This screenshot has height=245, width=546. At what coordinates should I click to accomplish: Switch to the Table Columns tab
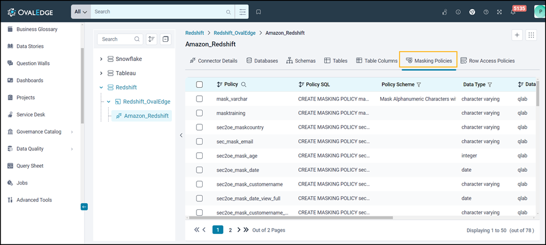pyautogui.click(x=377, y=60)
